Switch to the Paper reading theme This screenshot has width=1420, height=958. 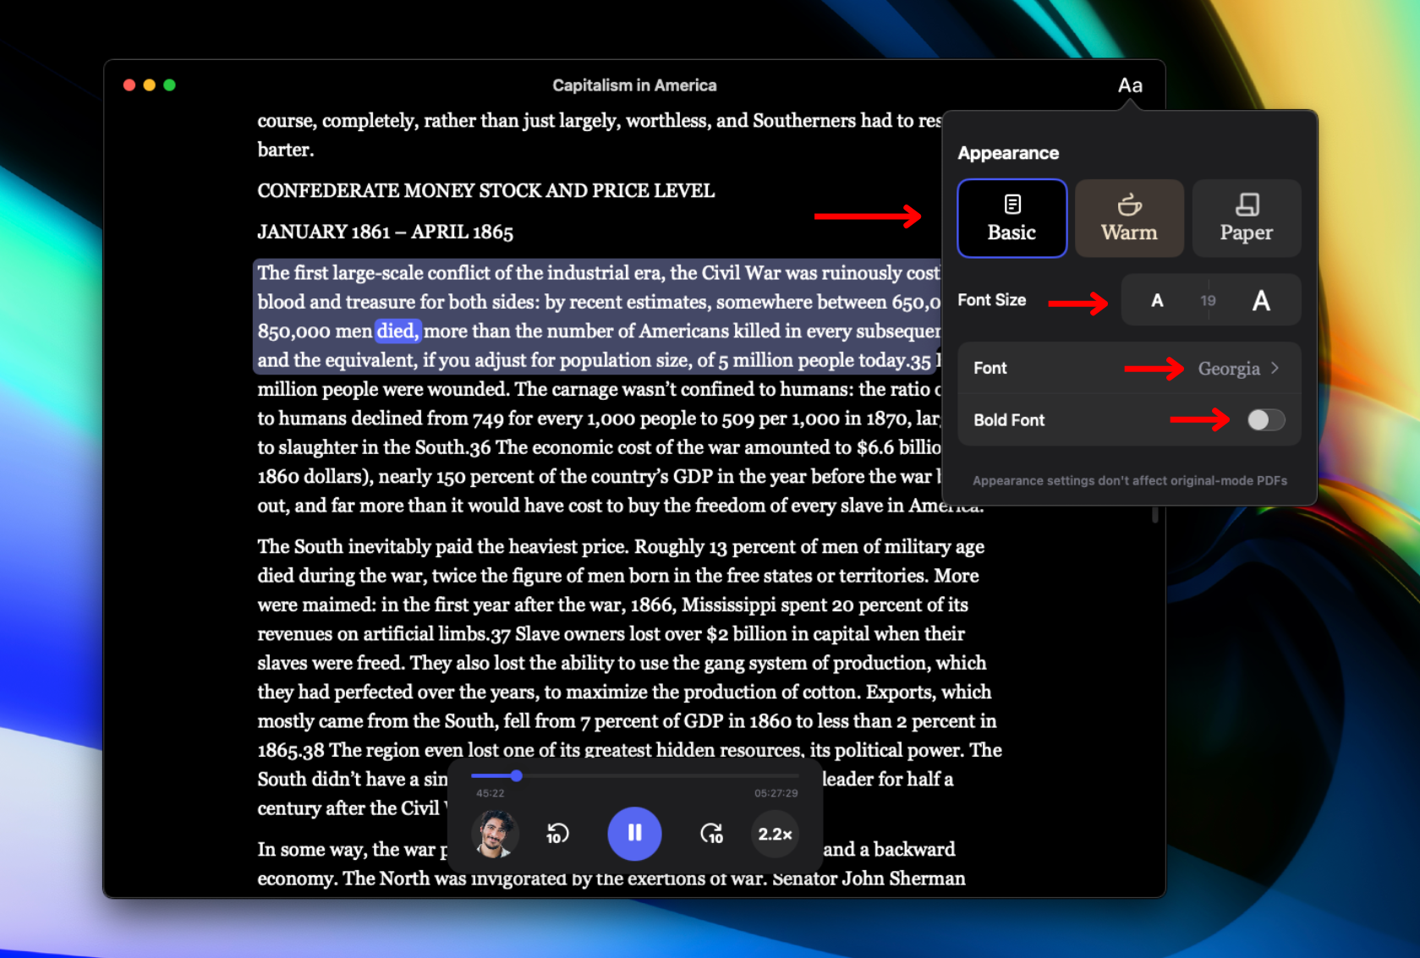tap(1246, 218)
